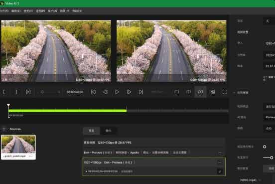Enter fullscreen preview mode
This screenshot has width=275, height=184.
(225, 92)
